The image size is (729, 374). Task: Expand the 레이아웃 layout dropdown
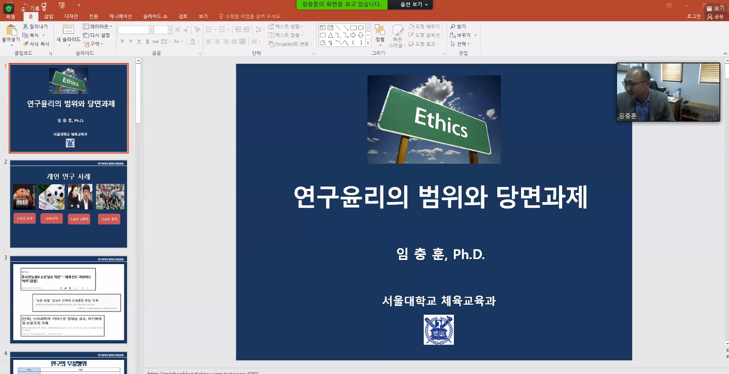pos(97,26)
